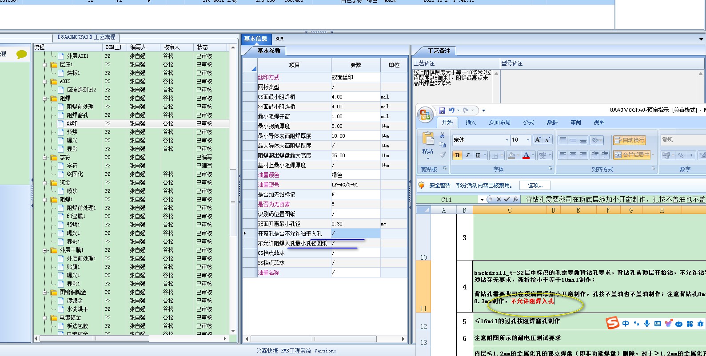Click the phonetic guide wén icon
The image size is (706, 356).
pos(542,155)
